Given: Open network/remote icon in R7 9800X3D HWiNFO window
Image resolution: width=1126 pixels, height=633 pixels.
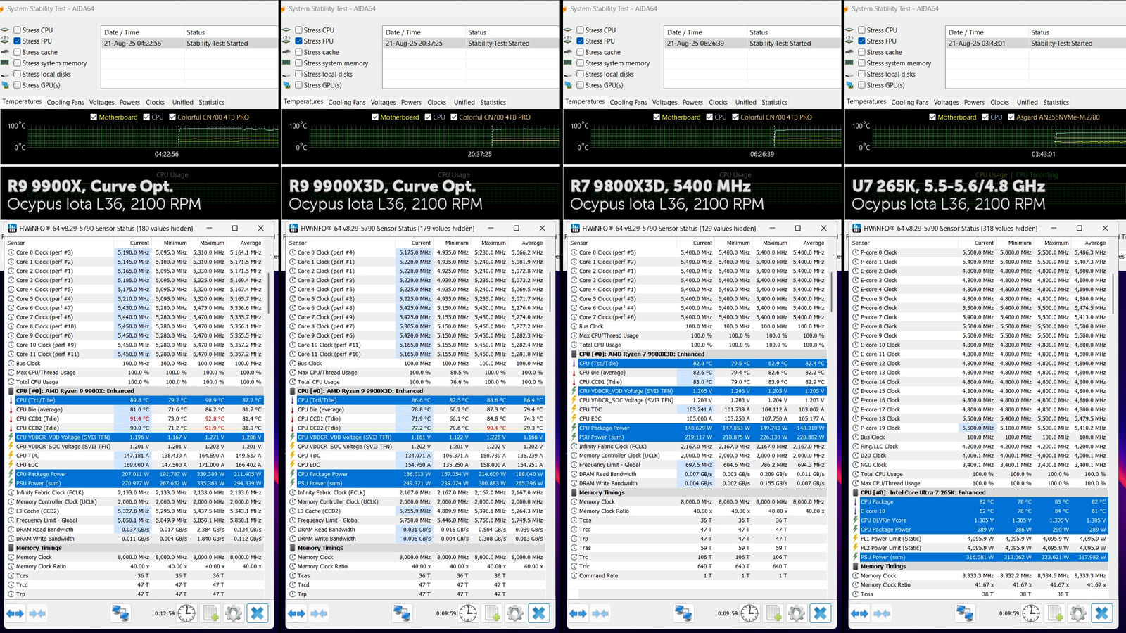Looking at the screenshot, I should pyautogui.click(x=683, y=613).
